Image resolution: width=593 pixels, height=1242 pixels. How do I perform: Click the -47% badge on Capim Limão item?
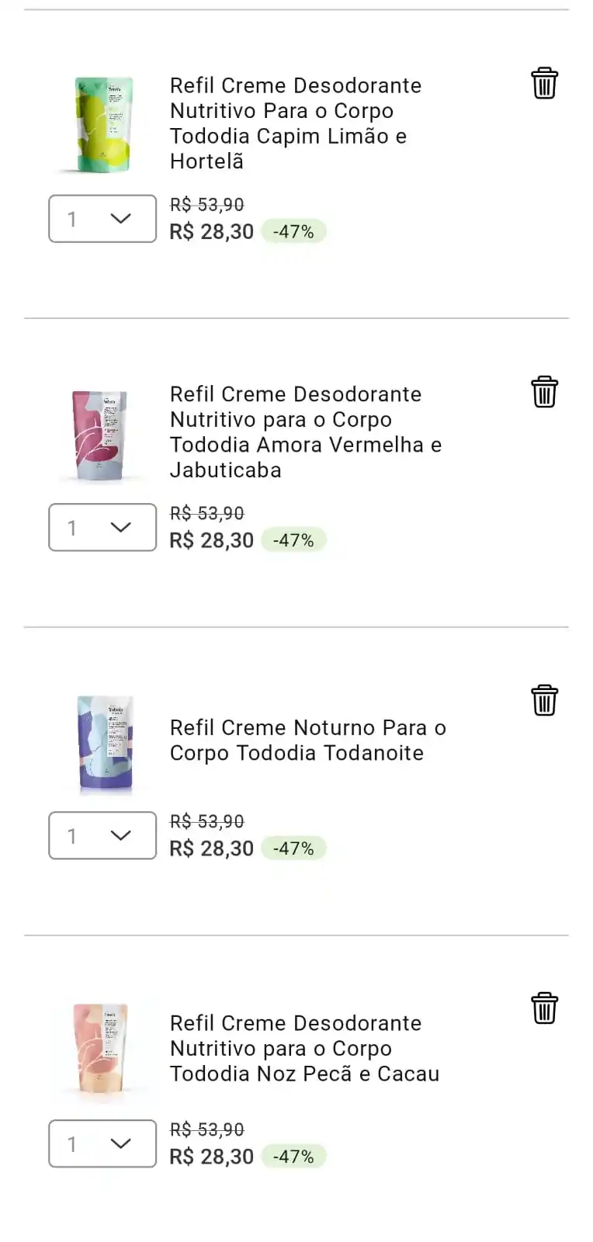pyautogui.click(x=293, y=231)
